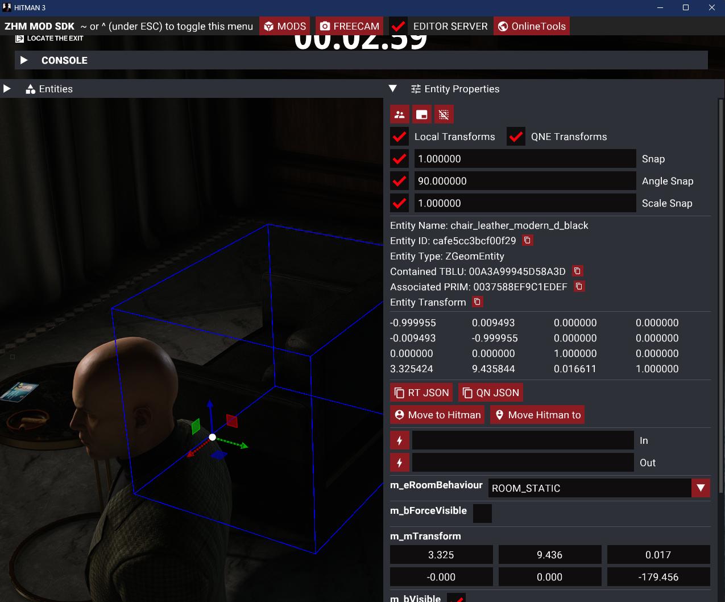Disable the Scale Snap checkbox

(x=400, y=203)
